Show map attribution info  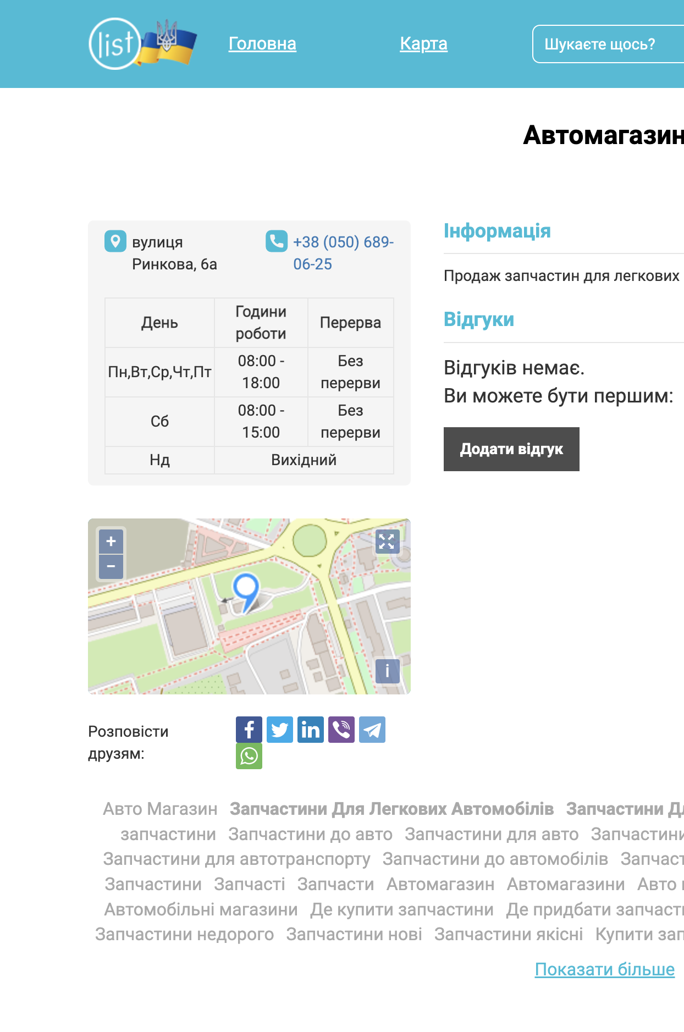pos(387,671)
